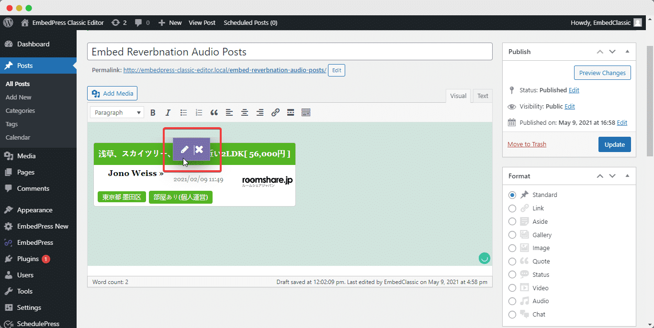This screenshot has width=654, height=328.
Task: Open the Paragraph format dropdown
Action: tap(117, 113)
